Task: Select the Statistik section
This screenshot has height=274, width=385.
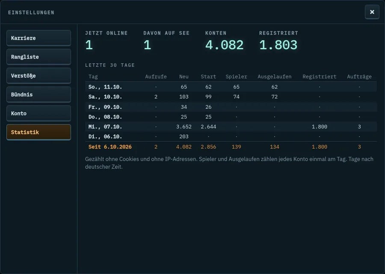Action: coord(38,132)
